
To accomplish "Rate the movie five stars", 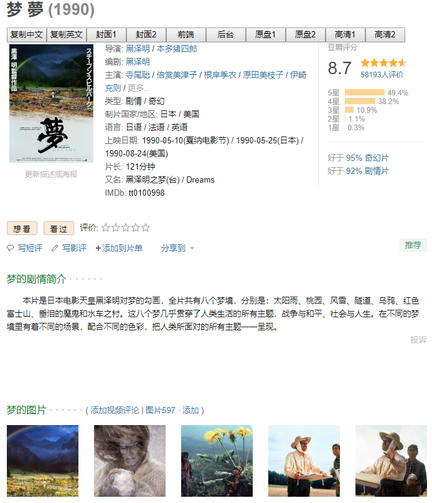I will pyautogui.click(x=146, y=228).
